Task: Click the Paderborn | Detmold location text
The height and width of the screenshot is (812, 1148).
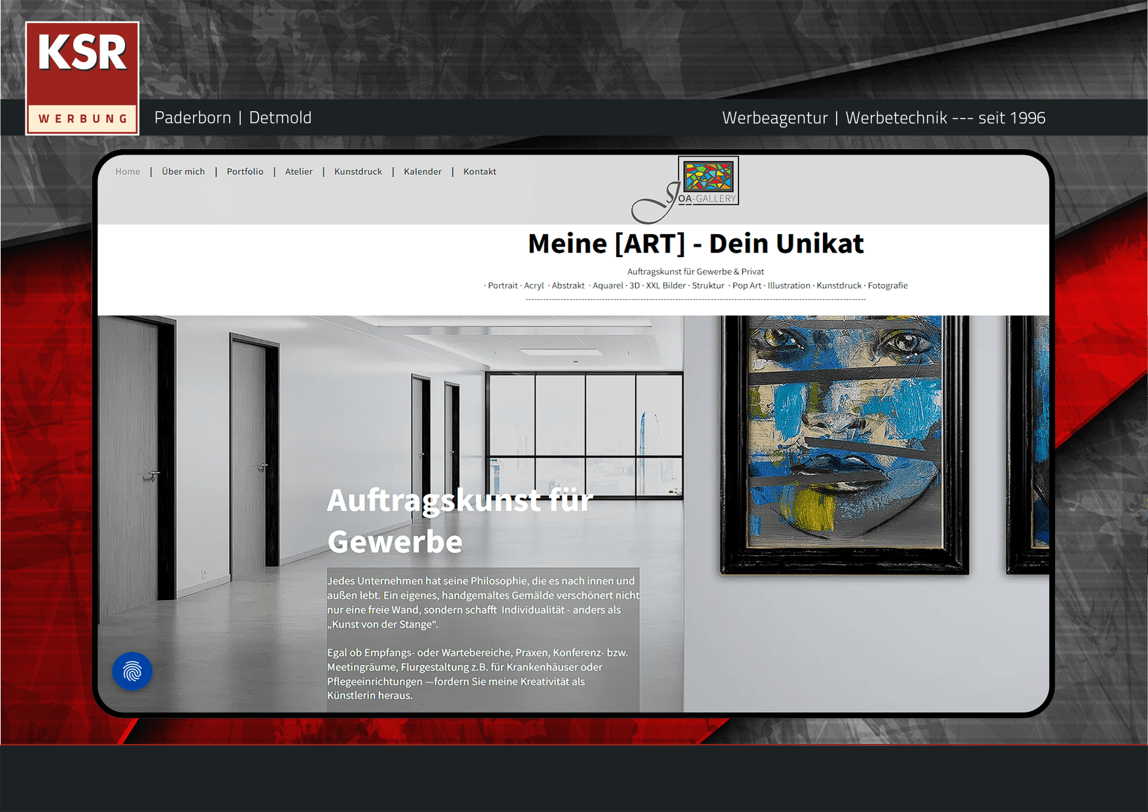Action: coord(233,118)
